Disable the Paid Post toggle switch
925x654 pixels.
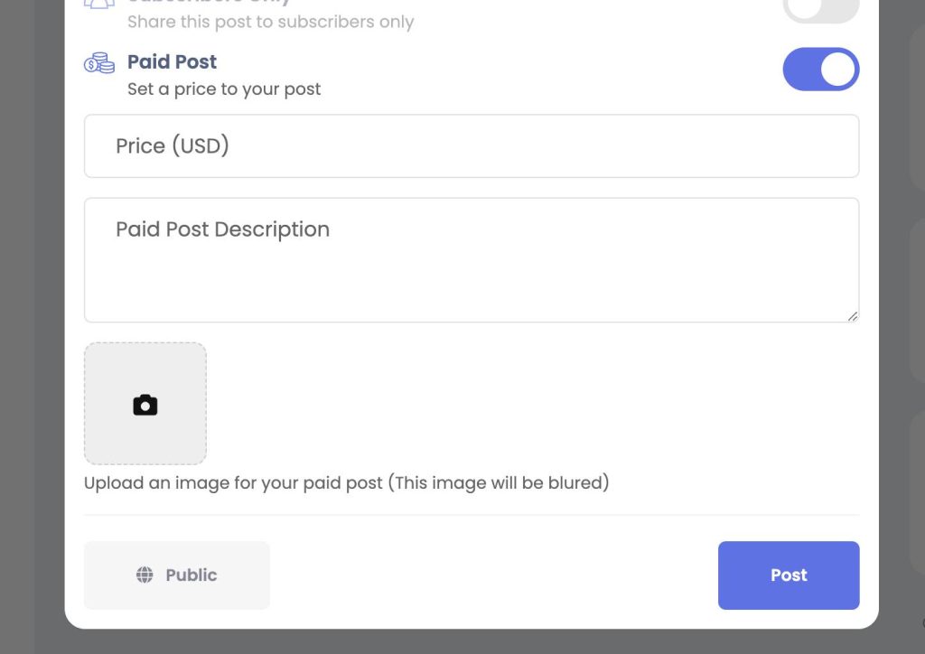point(820,69)
